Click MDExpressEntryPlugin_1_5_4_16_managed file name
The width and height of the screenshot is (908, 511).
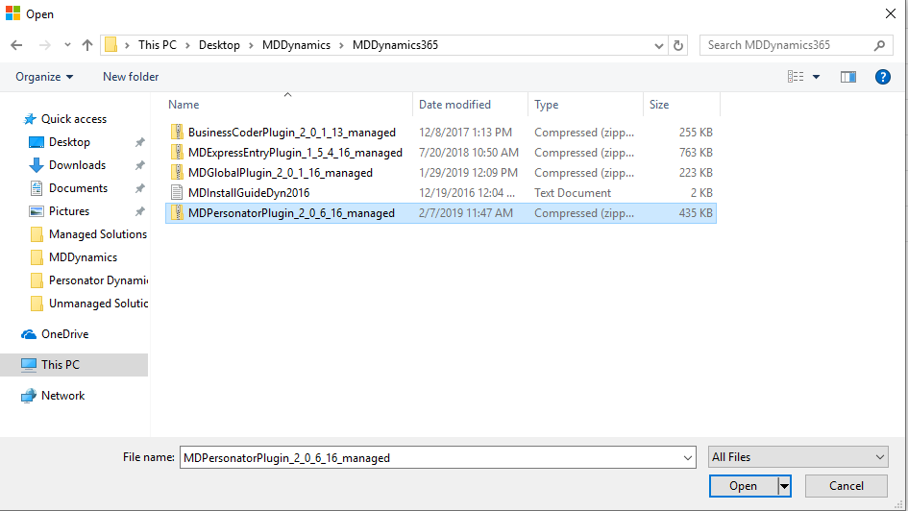295,153
